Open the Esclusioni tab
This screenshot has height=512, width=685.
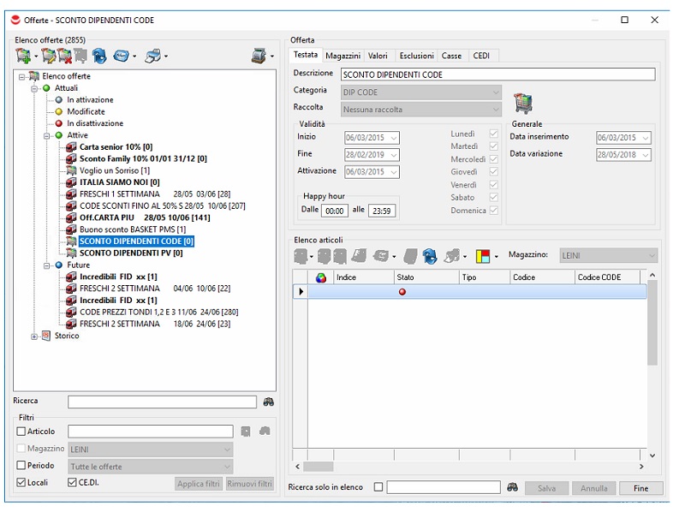(x=416, y=56)
